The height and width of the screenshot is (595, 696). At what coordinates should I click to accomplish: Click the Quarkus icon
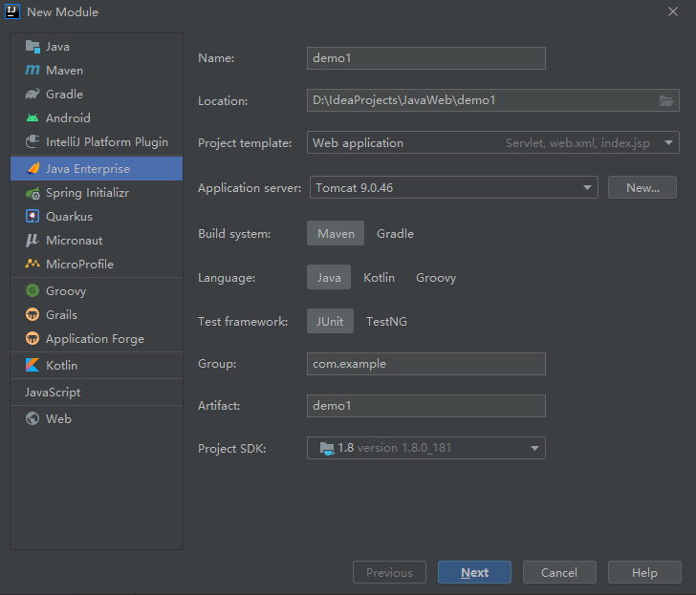[33, 217]
